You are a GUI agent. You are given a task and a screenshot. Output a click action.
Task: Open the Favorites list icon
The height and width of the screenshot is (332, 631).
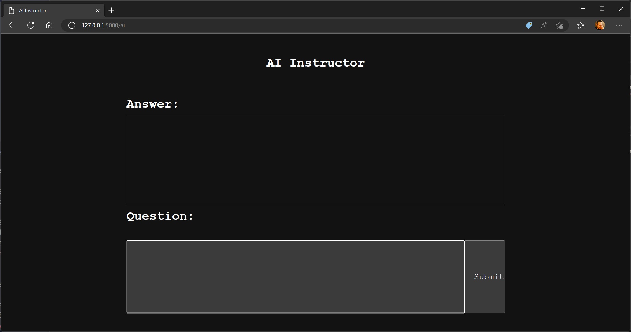pyautogui.click(x=581, y=25)
